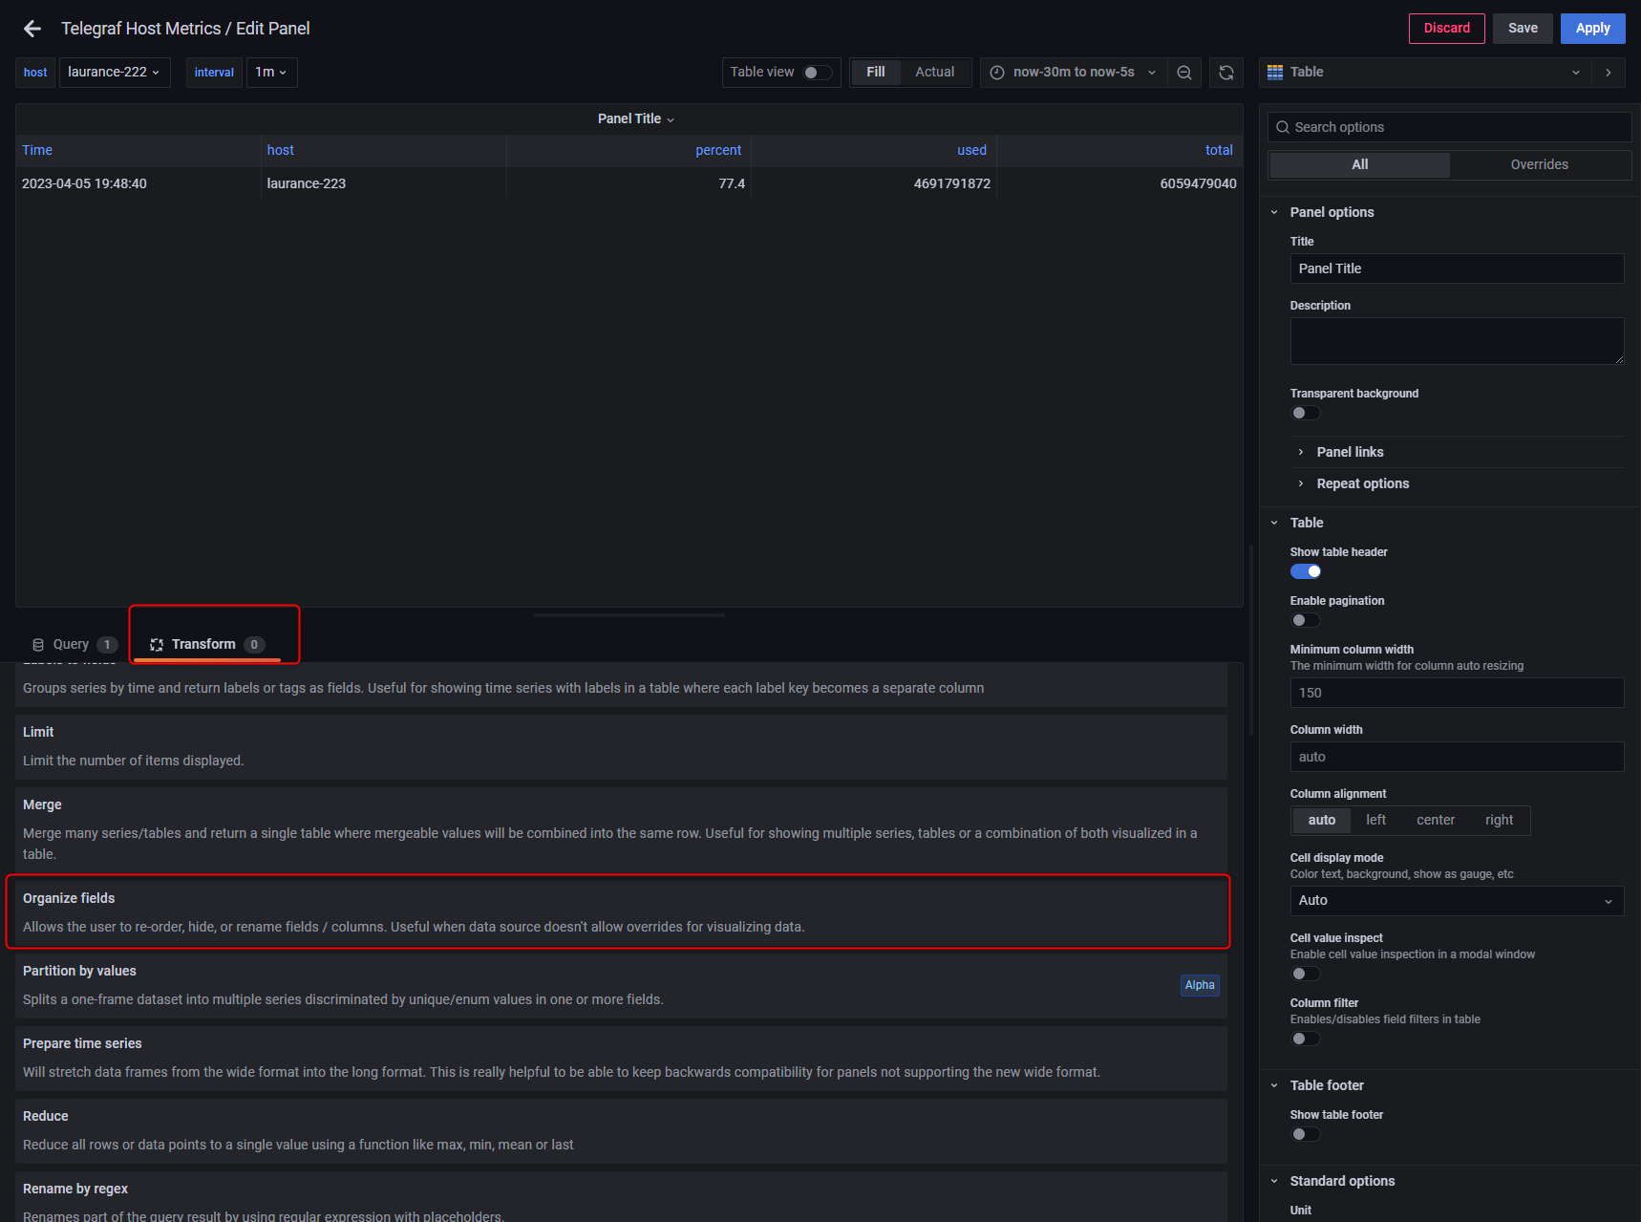1641x1222 pixels.
Task: Click the Discard button
Action: click(1446, 29)
